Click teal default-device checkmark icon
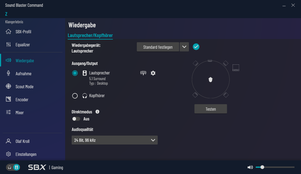 tap(196, 47)
